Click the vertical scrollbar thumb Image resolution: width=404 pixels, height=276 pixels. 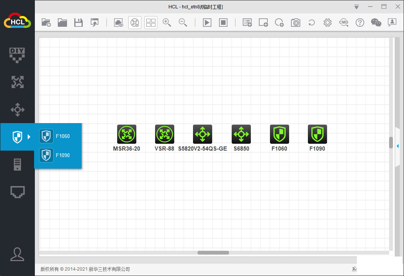391,143
